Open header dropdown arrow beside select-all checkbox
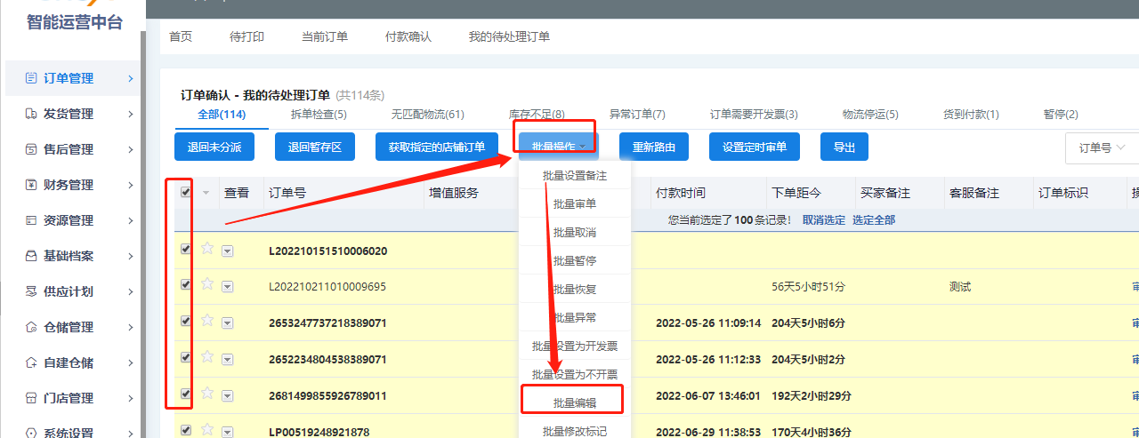Image resolution: width=1139 pixels, height=438 pixels. click(206, 193)
